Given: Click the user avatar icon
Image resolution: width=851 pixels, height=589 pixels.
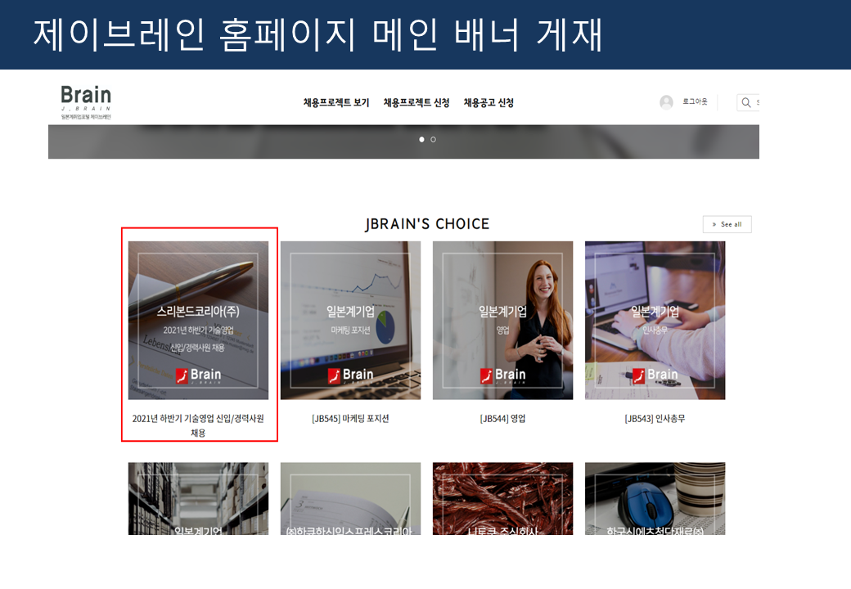Looking at the screenshot, I should click(666, 102).
